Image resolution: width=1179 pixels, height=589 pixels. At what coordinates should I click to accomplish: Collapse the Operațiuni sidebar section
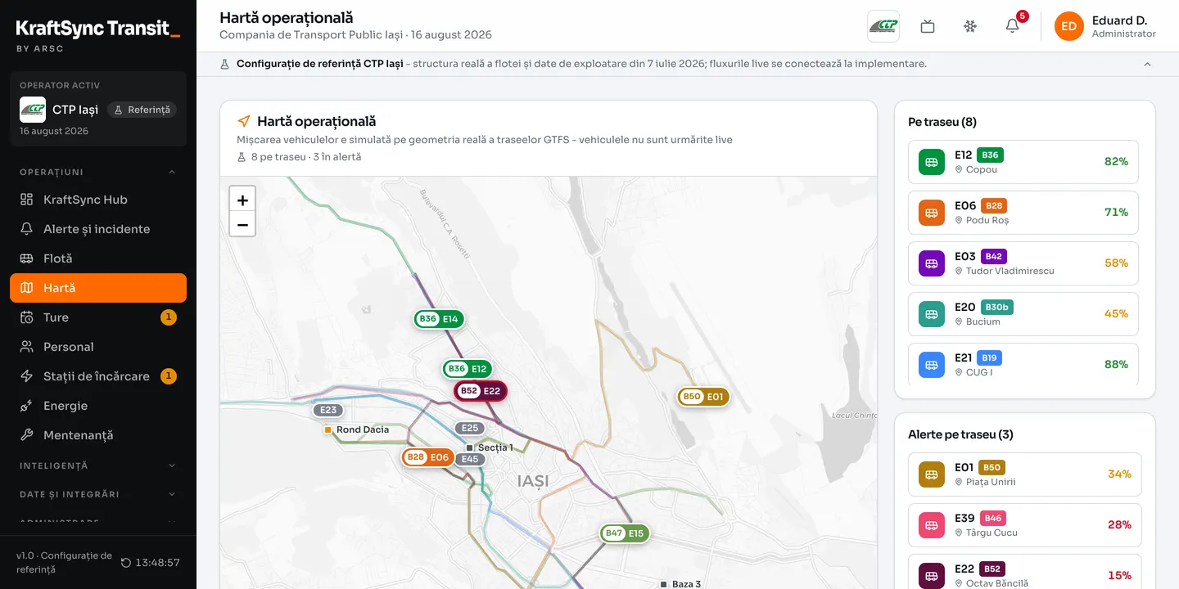[98, 172]
